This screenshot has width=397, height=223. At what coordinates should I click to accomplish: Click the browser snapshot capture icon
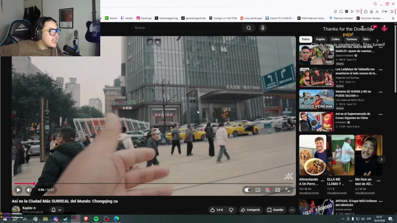[341, 11]
